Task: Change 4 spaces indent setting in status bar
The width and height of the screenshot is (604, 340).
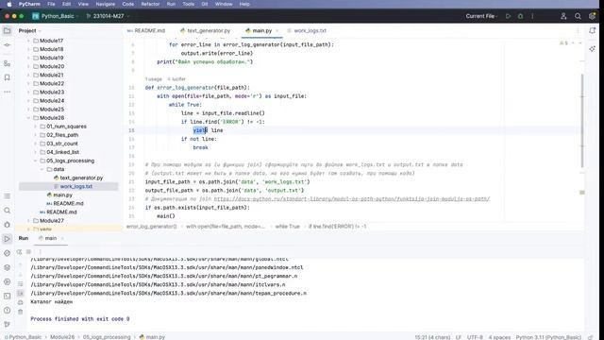Action: coord(499,337)
